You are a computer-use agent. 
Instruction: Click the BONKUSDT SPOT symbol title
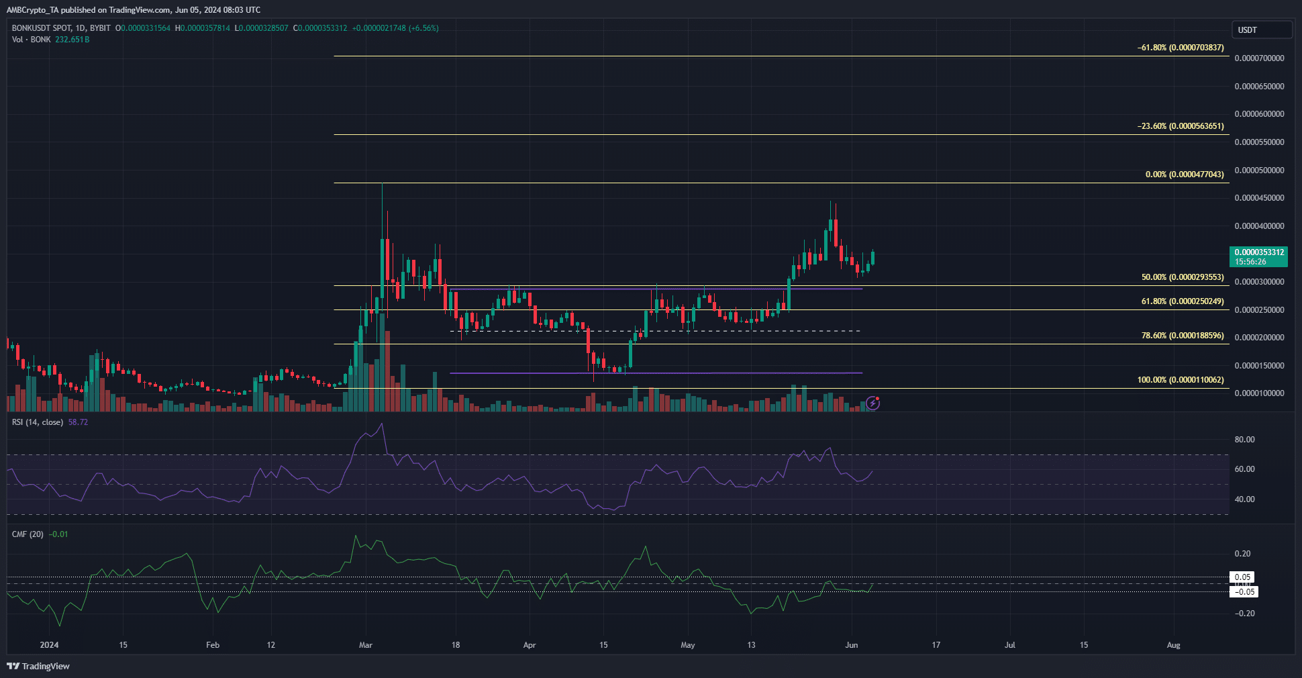point(61,28)
